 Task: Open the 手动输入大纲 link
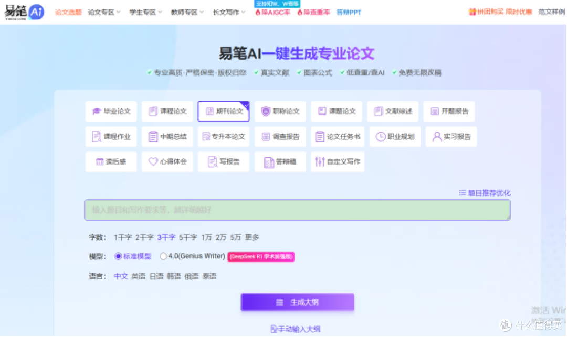coord(296,329)
